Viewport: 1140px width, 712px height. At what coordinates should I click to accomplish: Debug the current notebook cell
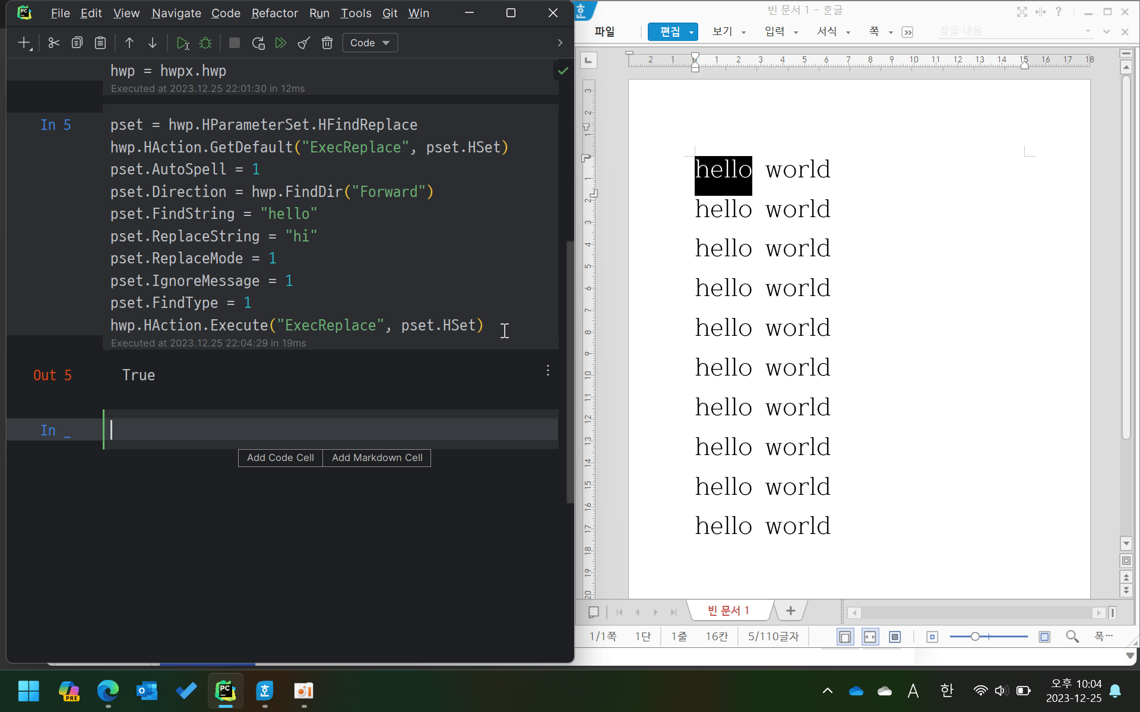pyautogui.click(x=205, y=43)
